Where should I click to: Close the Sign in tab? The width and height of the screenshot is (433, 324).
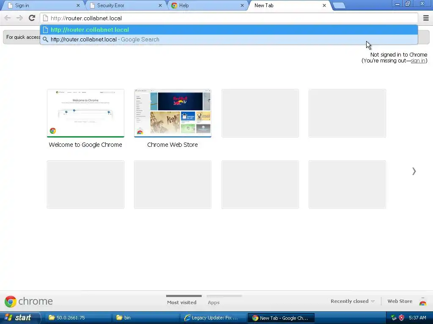tap(78, 5)
